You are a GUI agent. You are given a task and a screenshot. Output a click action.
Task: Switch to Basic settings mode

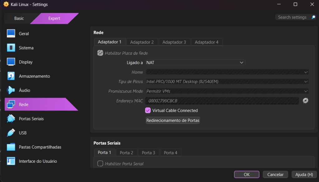pos(19,18)
